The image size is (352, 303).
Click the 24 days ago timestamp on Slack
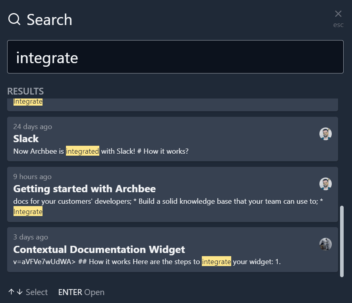click(33, 126)
